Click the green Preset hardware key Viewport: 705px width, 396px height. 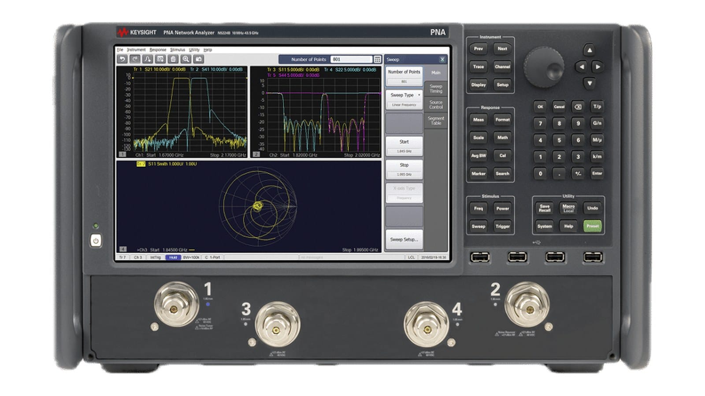[592, 226]
